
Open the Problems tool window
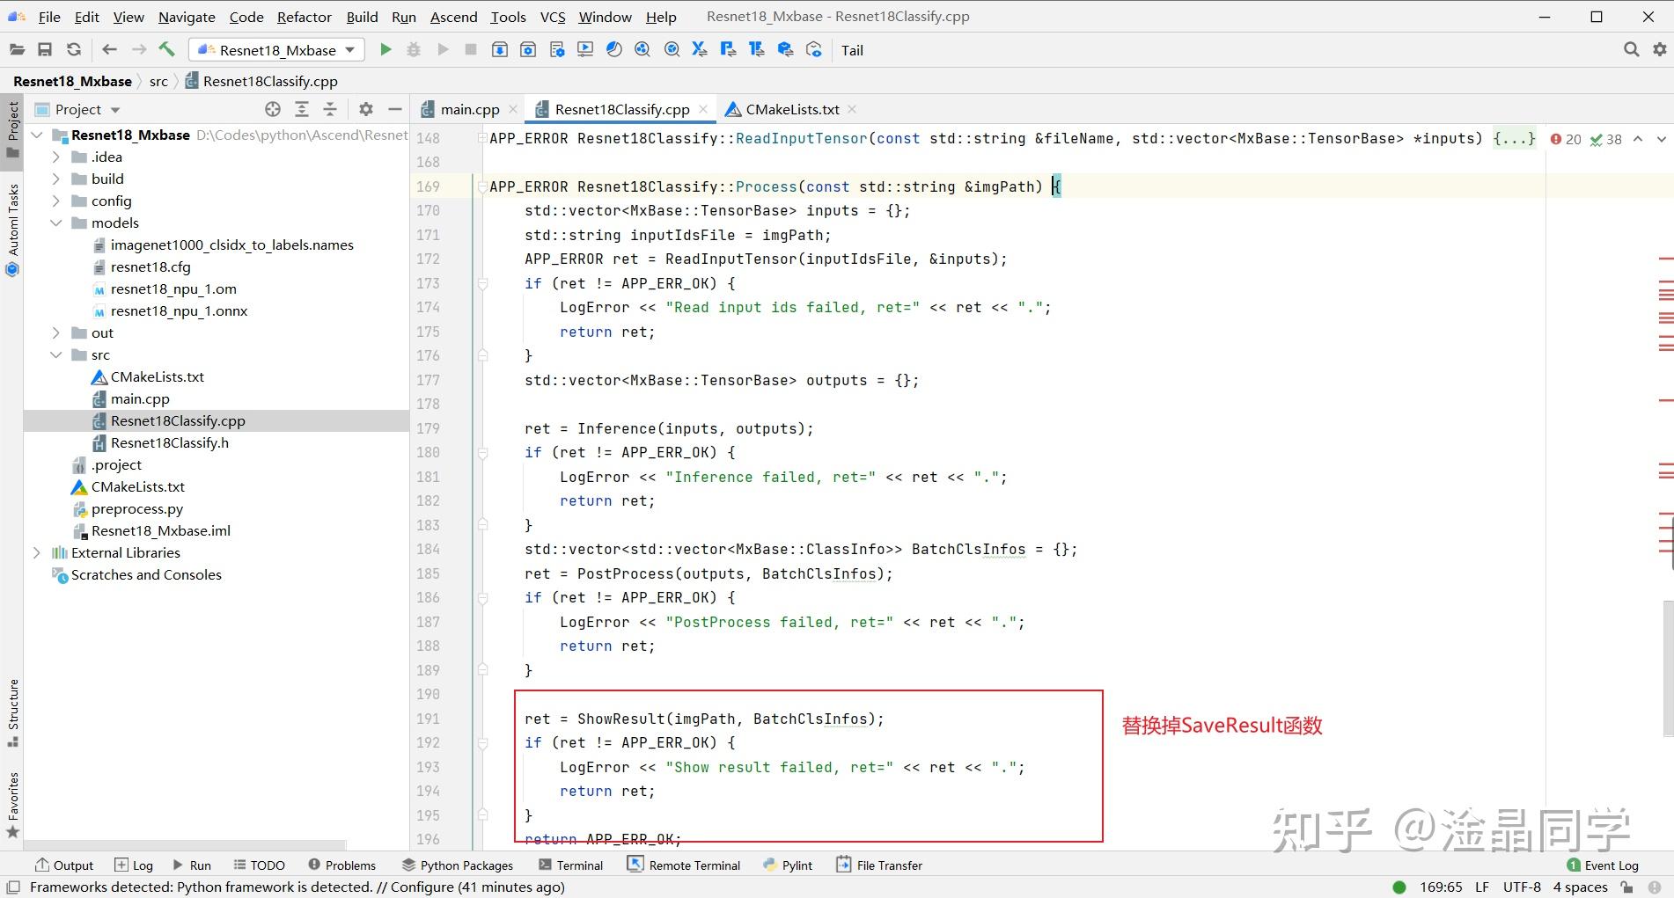click(341, 865)
